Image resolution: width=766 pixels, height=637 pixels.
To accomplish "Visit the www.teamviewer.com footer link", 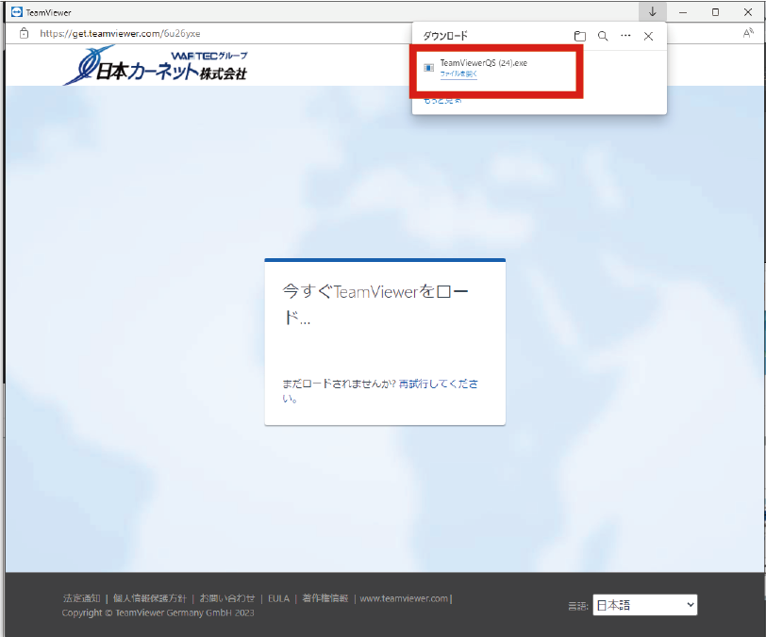I will (x=404, y=598).
